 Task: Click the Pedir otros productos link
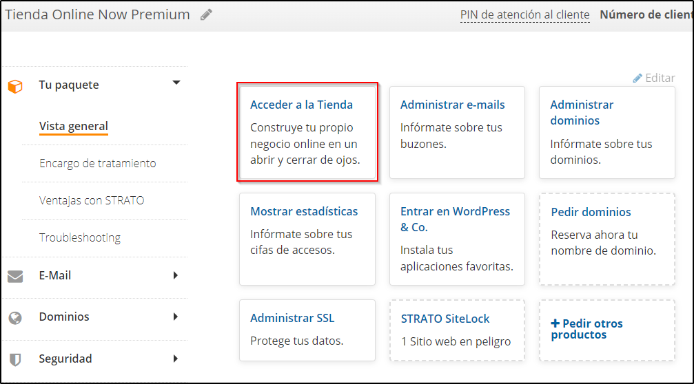pos(586,329)
